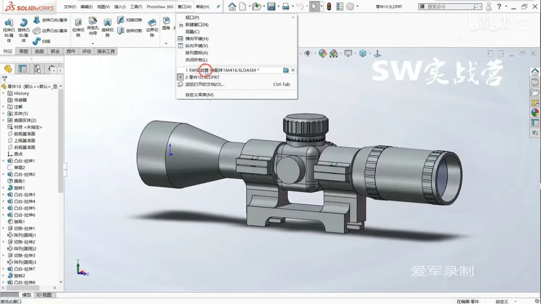
Task: Click the feature tree horizontal scrollbar
Action: coord(22,288)
